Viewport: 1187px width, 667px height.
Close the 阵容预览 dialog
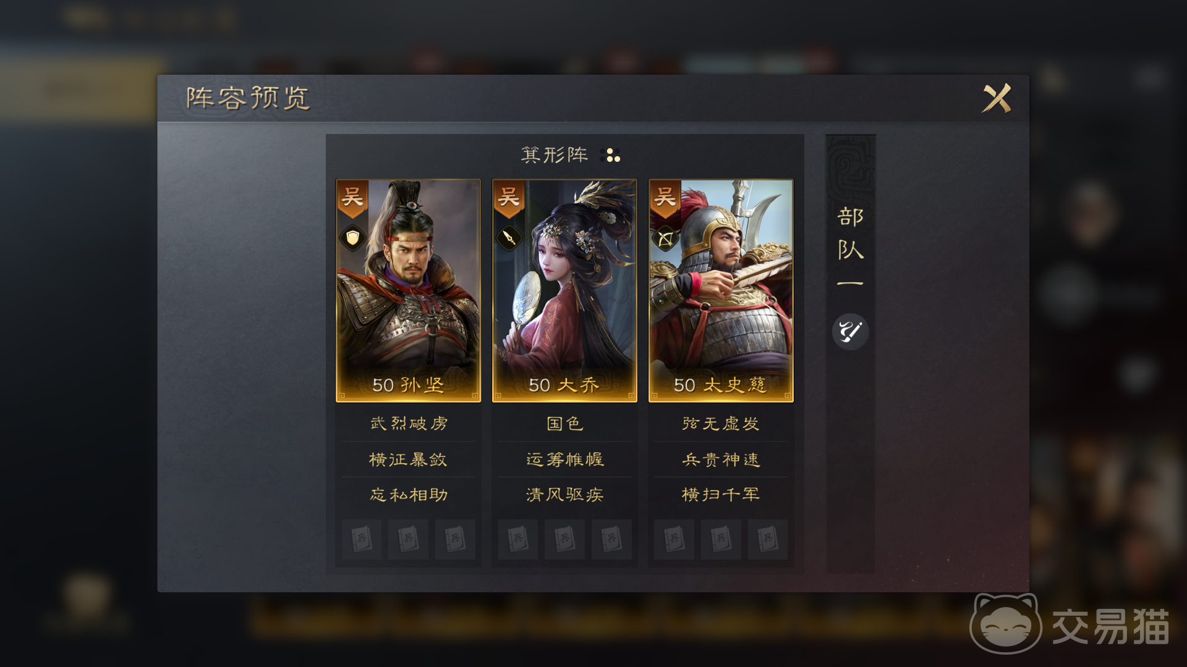pyautogui.click(x=997, y=98)
